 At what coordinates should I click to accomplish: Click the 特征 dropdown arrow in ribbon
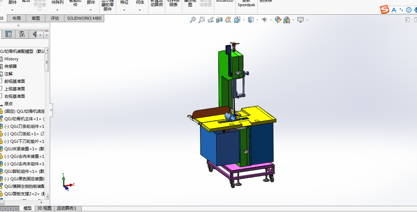(124, 10)
